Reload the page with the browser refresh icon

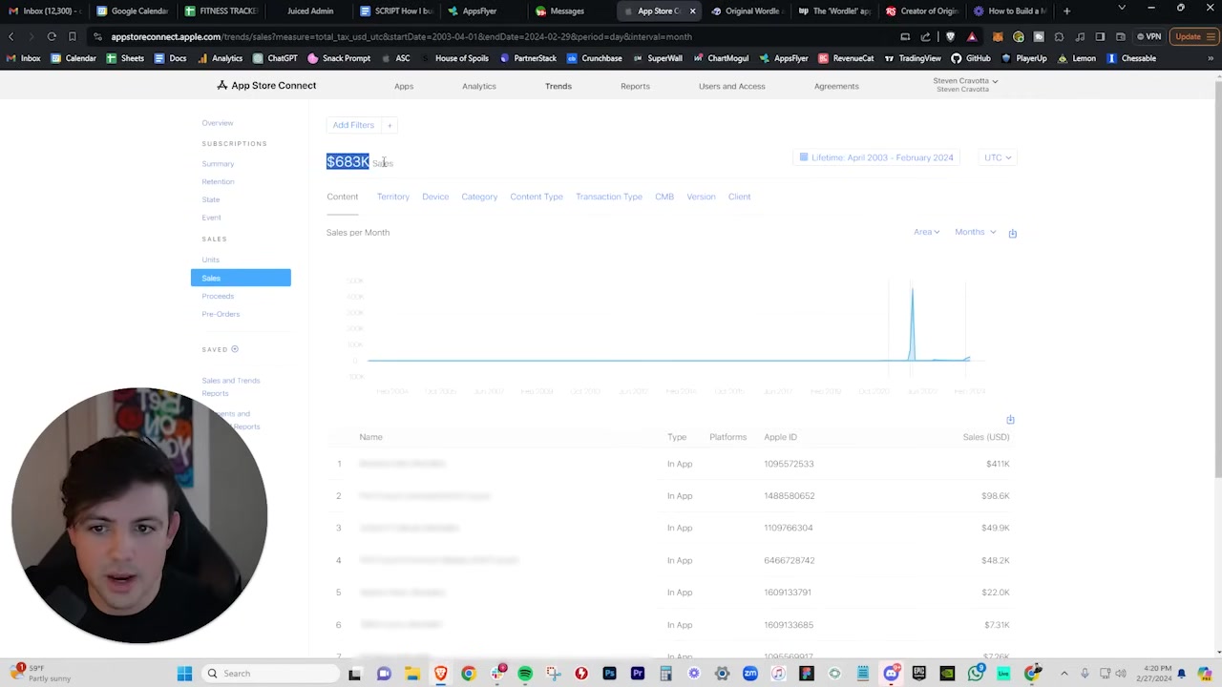[52, 36]
